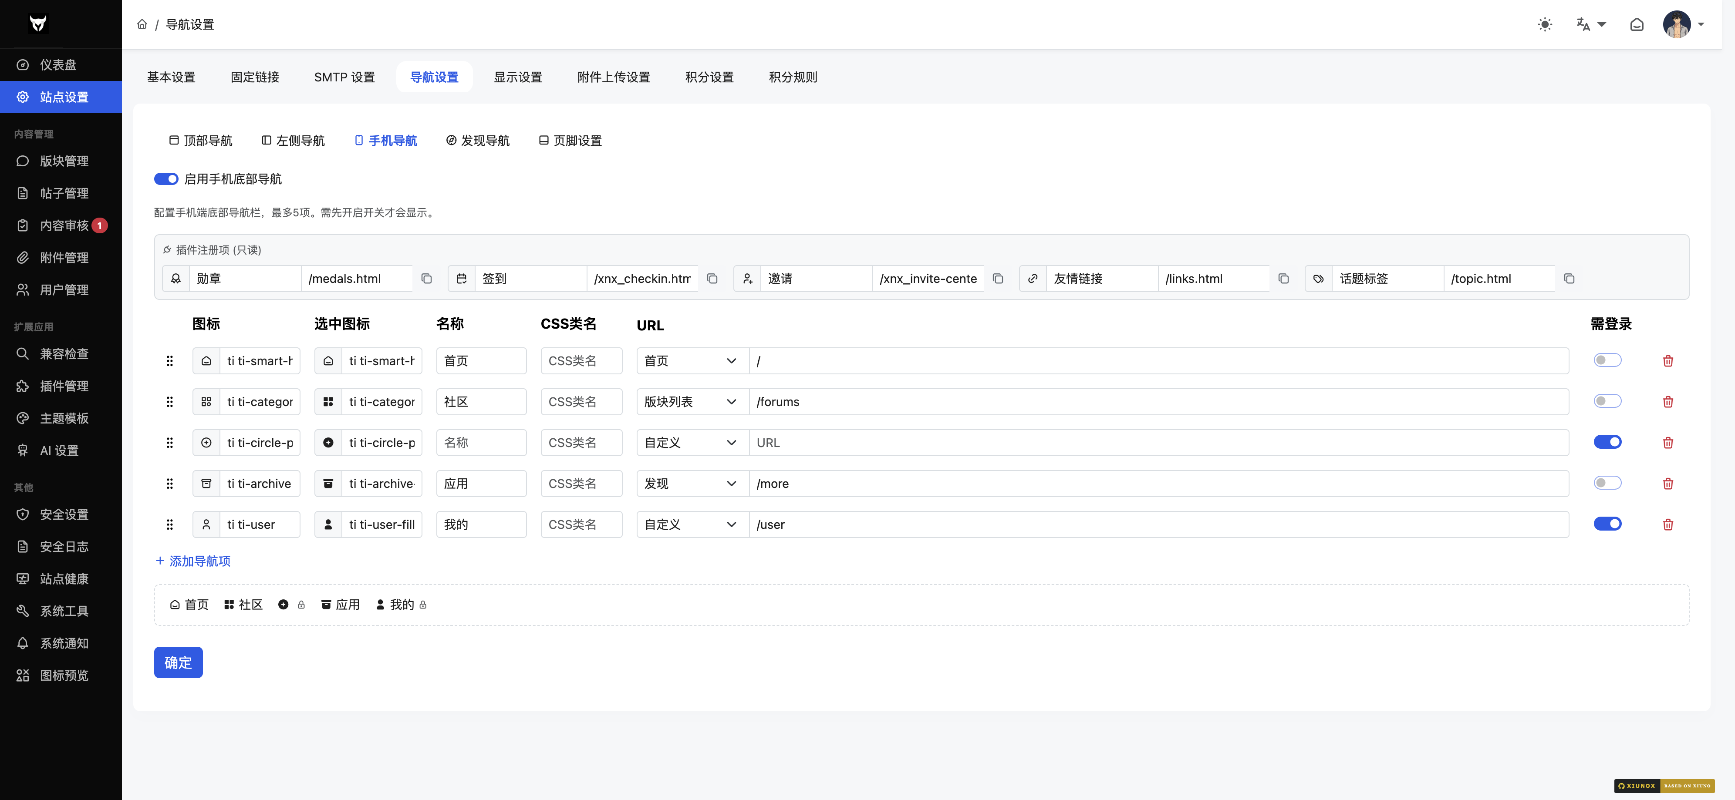Click the home breadcrumb icon

(142, 24)
